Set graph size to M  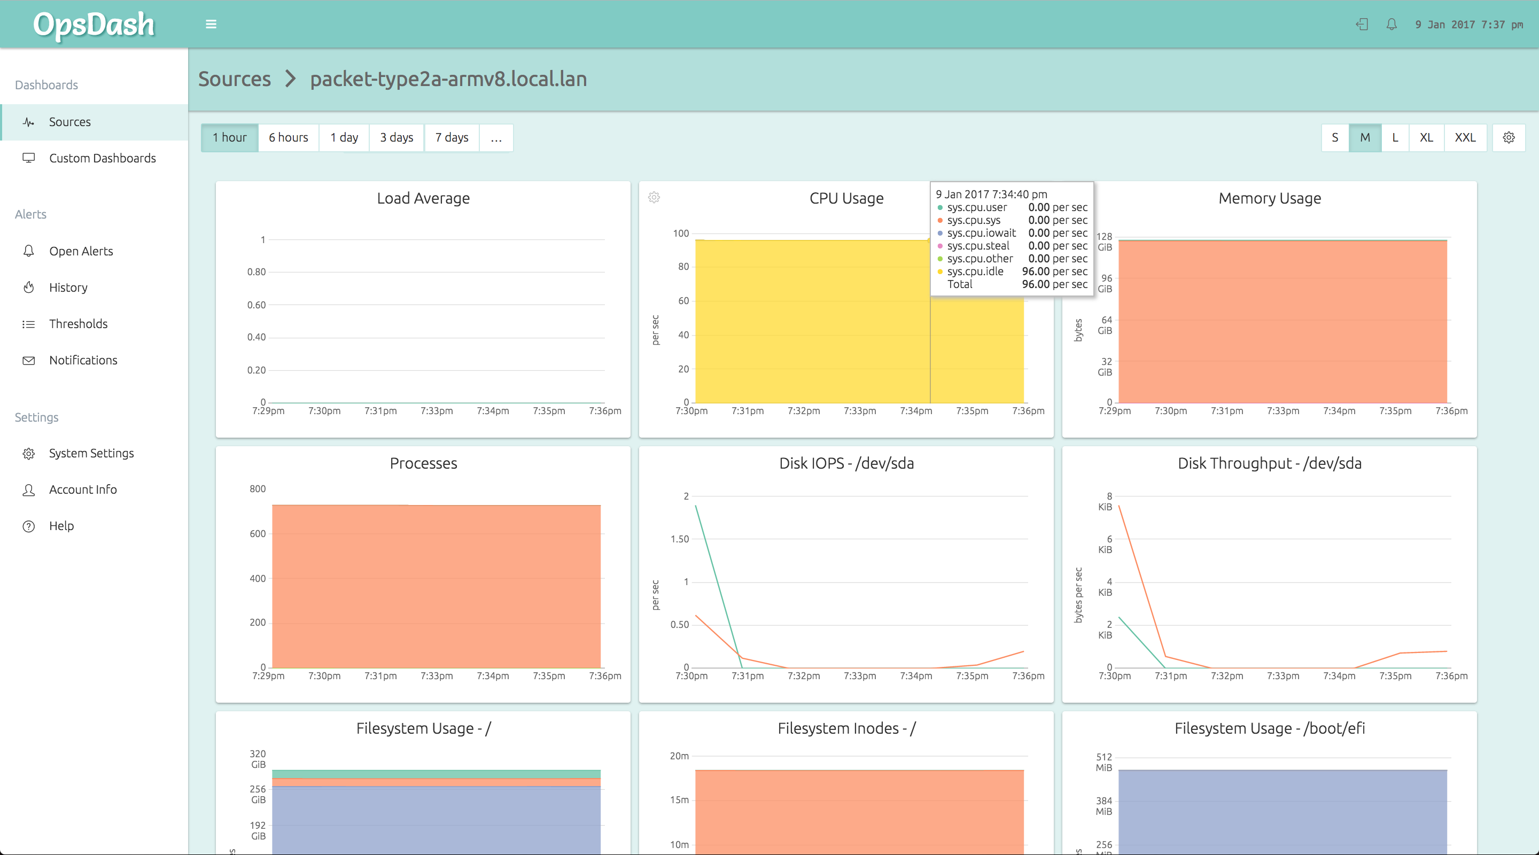point(1365,137)
